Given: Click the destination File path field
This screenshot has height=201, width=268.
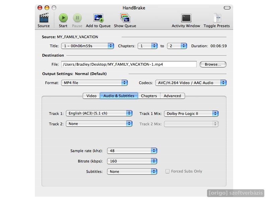Looking at the screenshot, I should pyautogui.click(x=129, y=64).
